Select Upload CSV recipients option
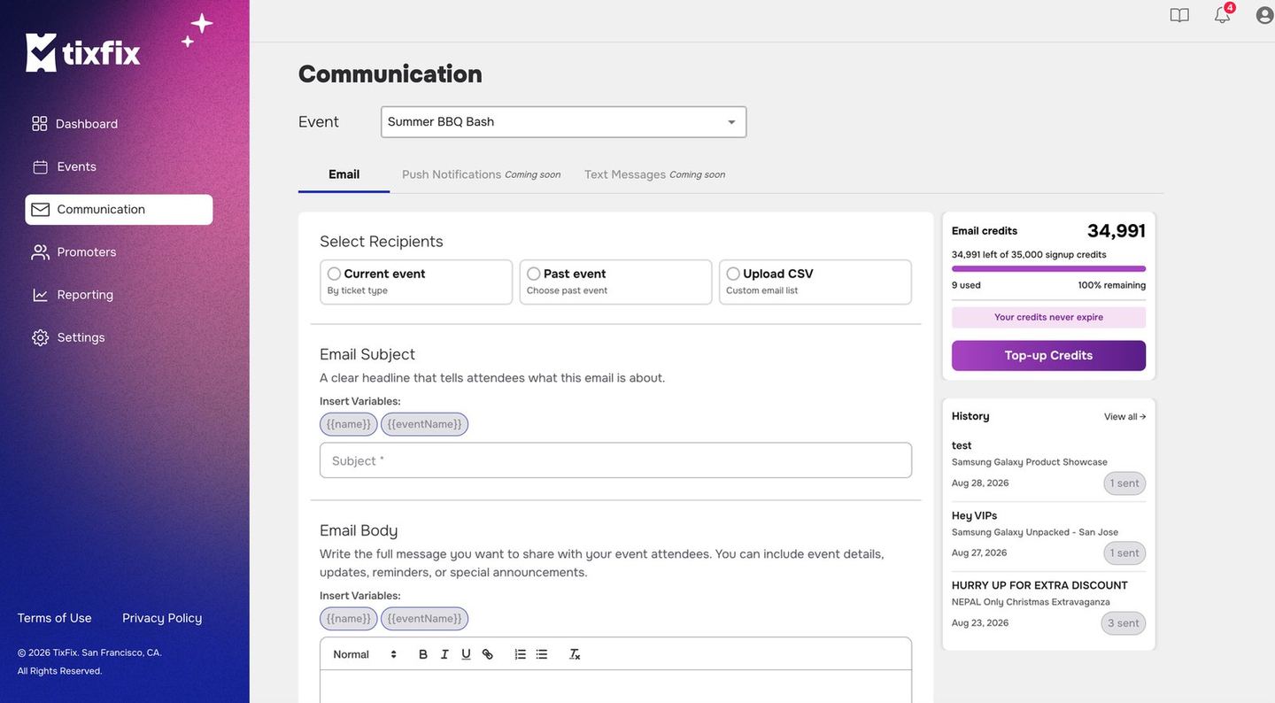Viewport: 1275px width, 703px height. tap(815, 282)
